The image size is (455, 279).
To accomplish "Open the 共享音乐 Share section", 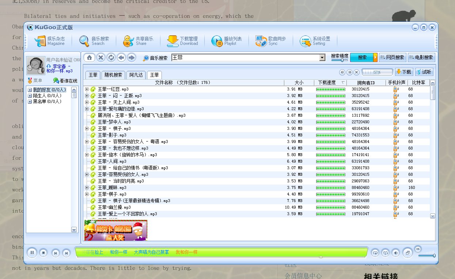I will [x=138, y=41].
